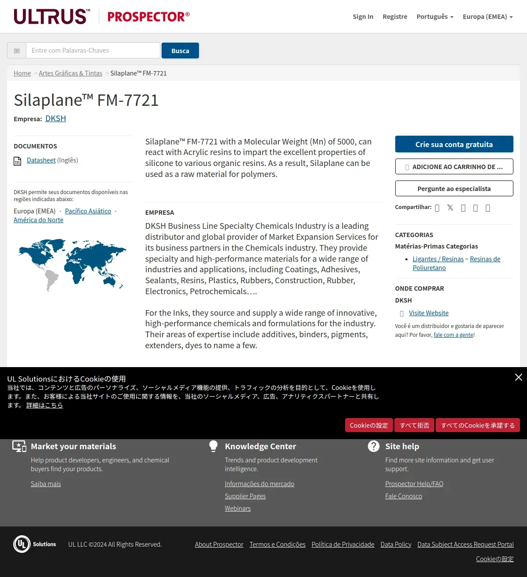Open Resinas de Poliuretano category link

tap(457, 263)
